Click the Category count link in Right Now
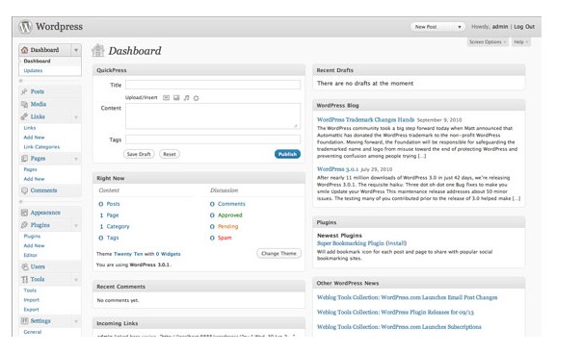Viewport: 582px width, 354px height. (x=118, y=226)
